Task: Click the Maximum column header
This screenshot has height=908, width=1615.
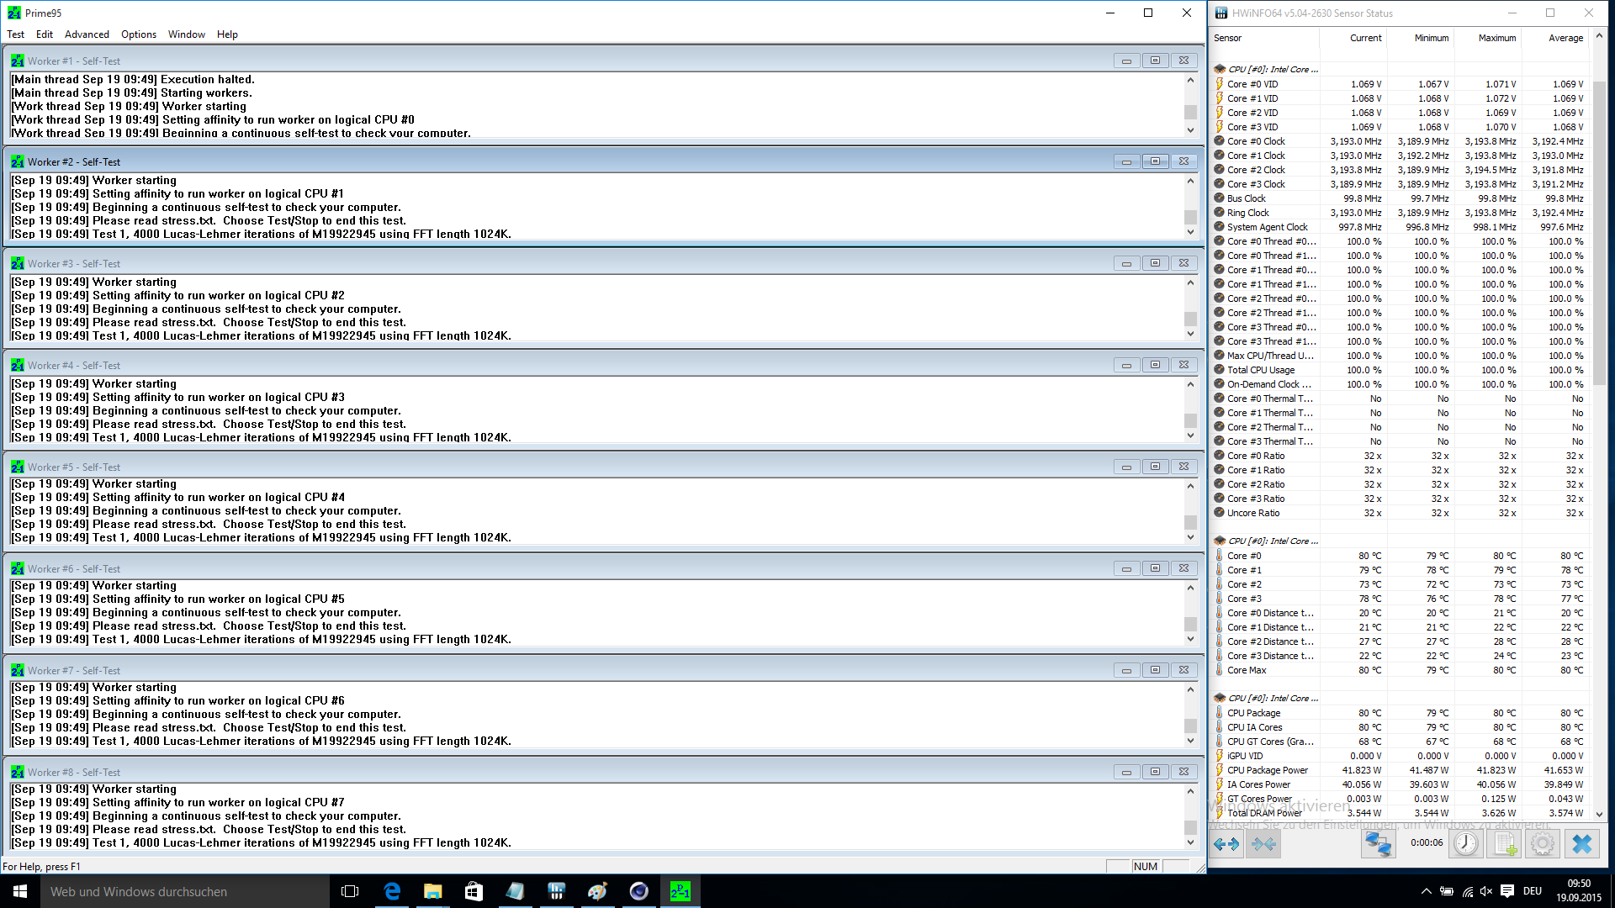Action: (1496, 38)
